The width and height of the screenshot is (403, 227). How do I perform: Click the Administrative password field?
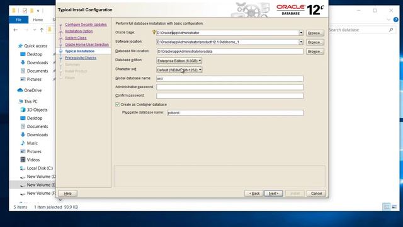[230, 87]
